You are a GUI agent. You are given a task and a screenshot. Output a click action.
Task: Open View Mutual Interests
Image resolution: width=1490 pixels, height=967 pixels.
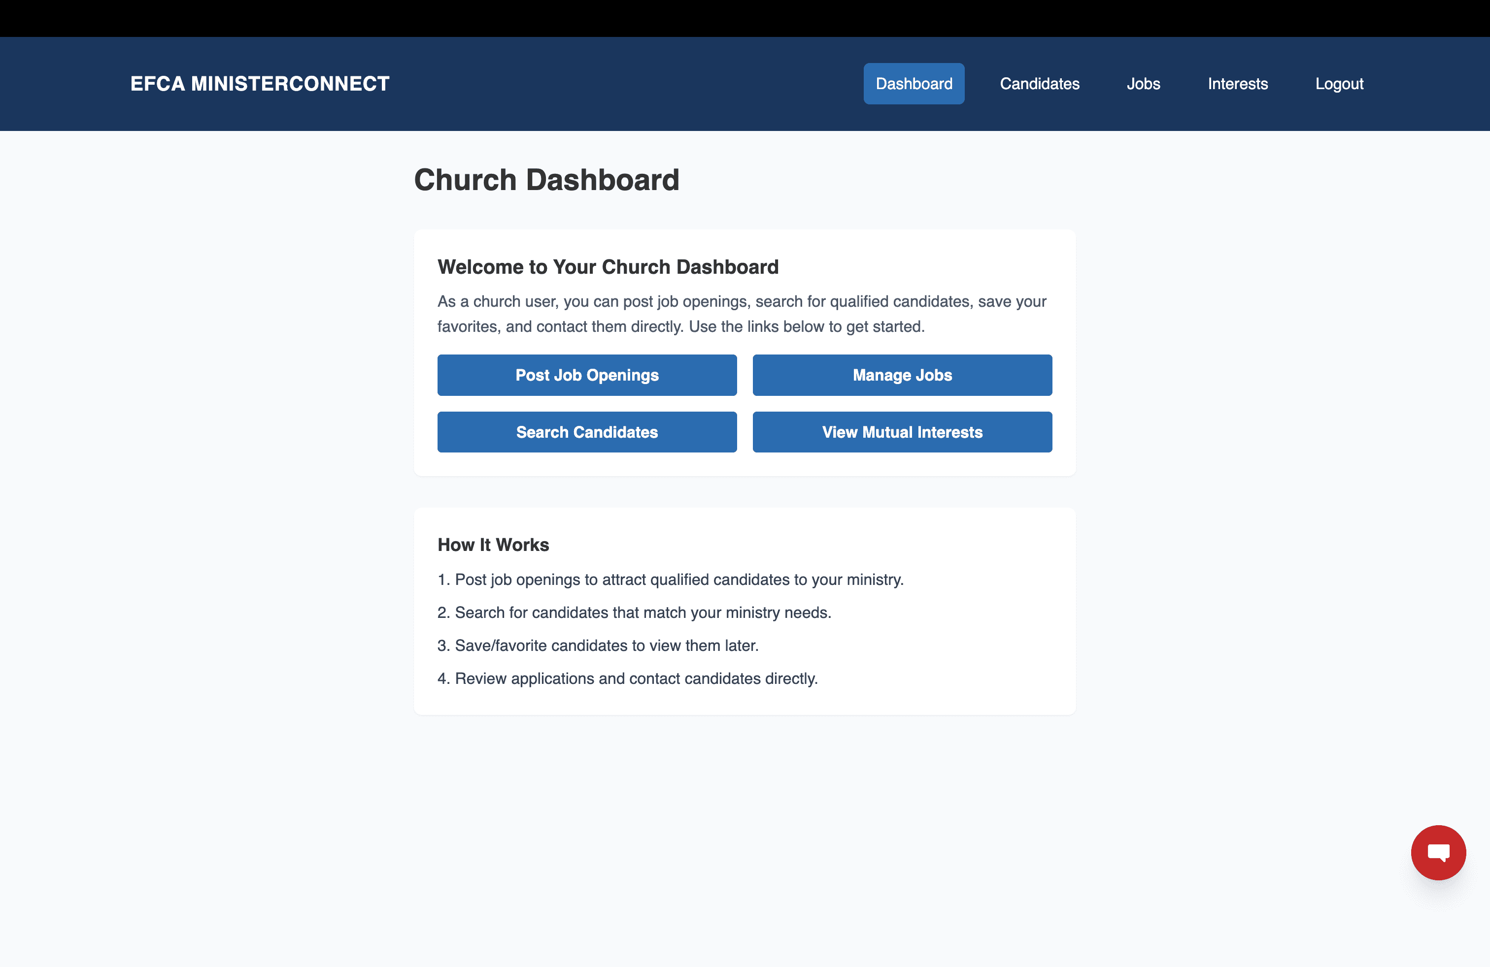902,432
